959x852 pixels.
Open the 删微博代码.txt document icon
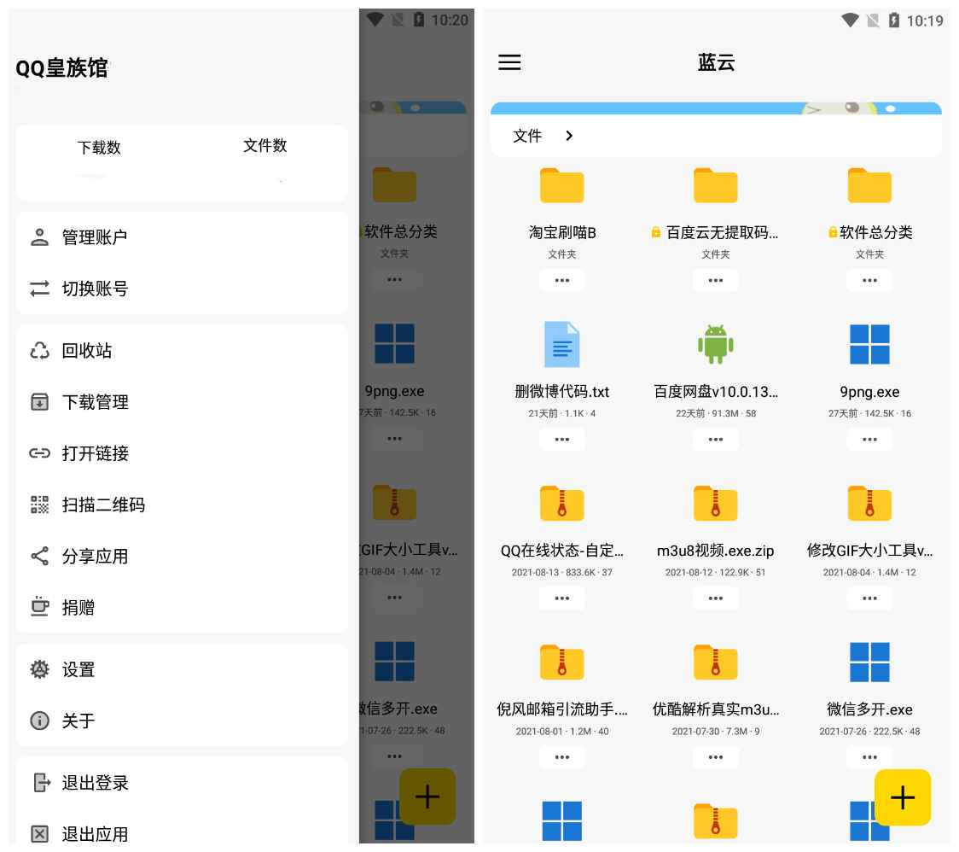pyautogui.click(x=561, y=345)
